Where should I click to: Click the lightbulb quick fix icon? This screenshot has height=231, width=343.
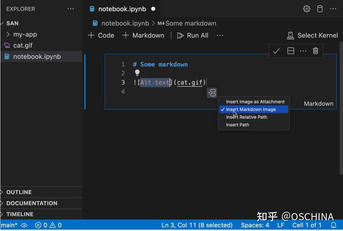click(137, 73)
